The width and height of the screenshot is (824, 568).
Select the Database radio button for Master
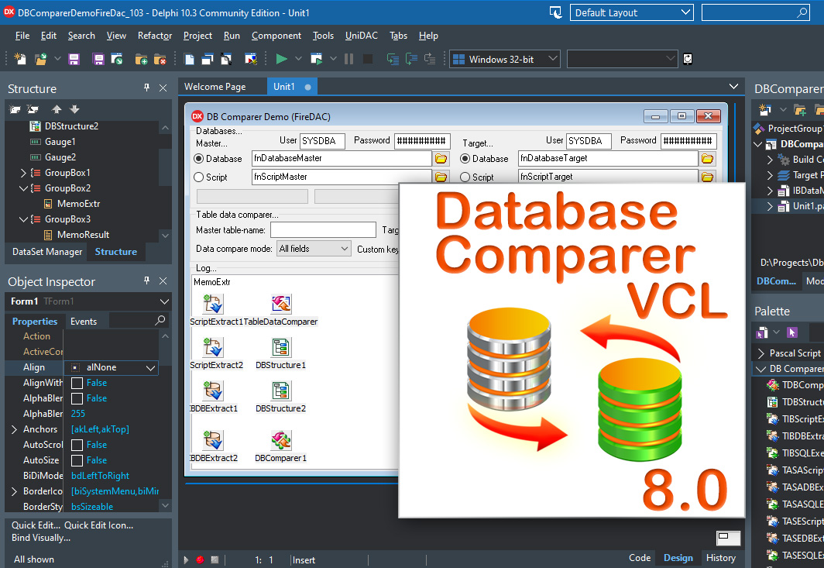[x=200, y=158]
